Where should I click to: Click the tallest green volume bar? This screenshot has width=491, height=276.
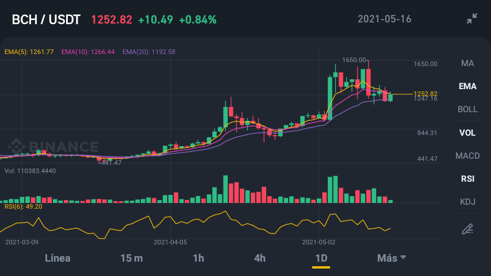click(x=225, y=189)
